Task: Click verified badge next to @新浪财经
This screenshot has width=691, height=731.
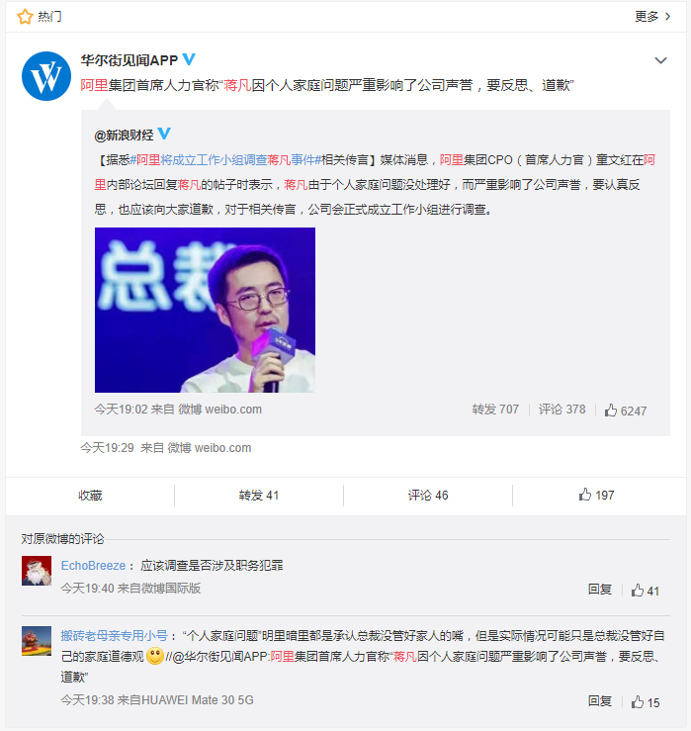Action: (164, 134)
